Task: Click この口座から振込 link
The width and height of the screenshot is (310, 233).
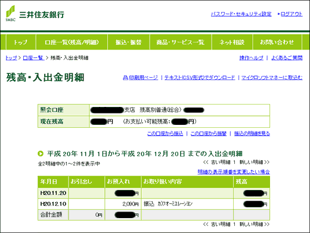Action: pyautogui.click(x=165, y=133)
